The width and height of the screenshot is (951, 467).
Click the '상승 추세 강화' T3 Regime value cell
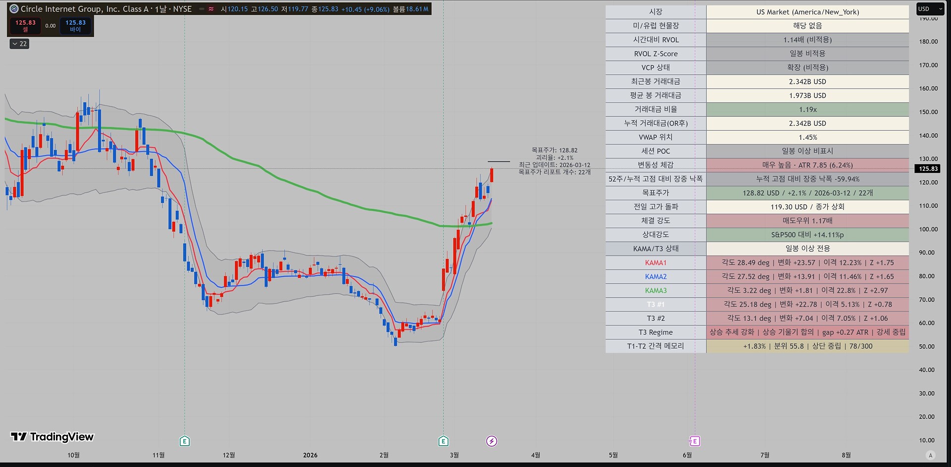tap(807, 332)
